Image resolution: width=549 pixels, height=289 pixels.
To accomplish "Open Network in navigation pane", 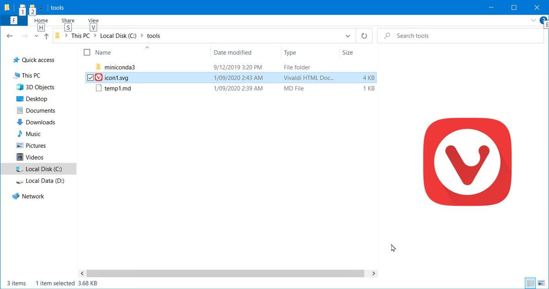I will coord(33,196).
